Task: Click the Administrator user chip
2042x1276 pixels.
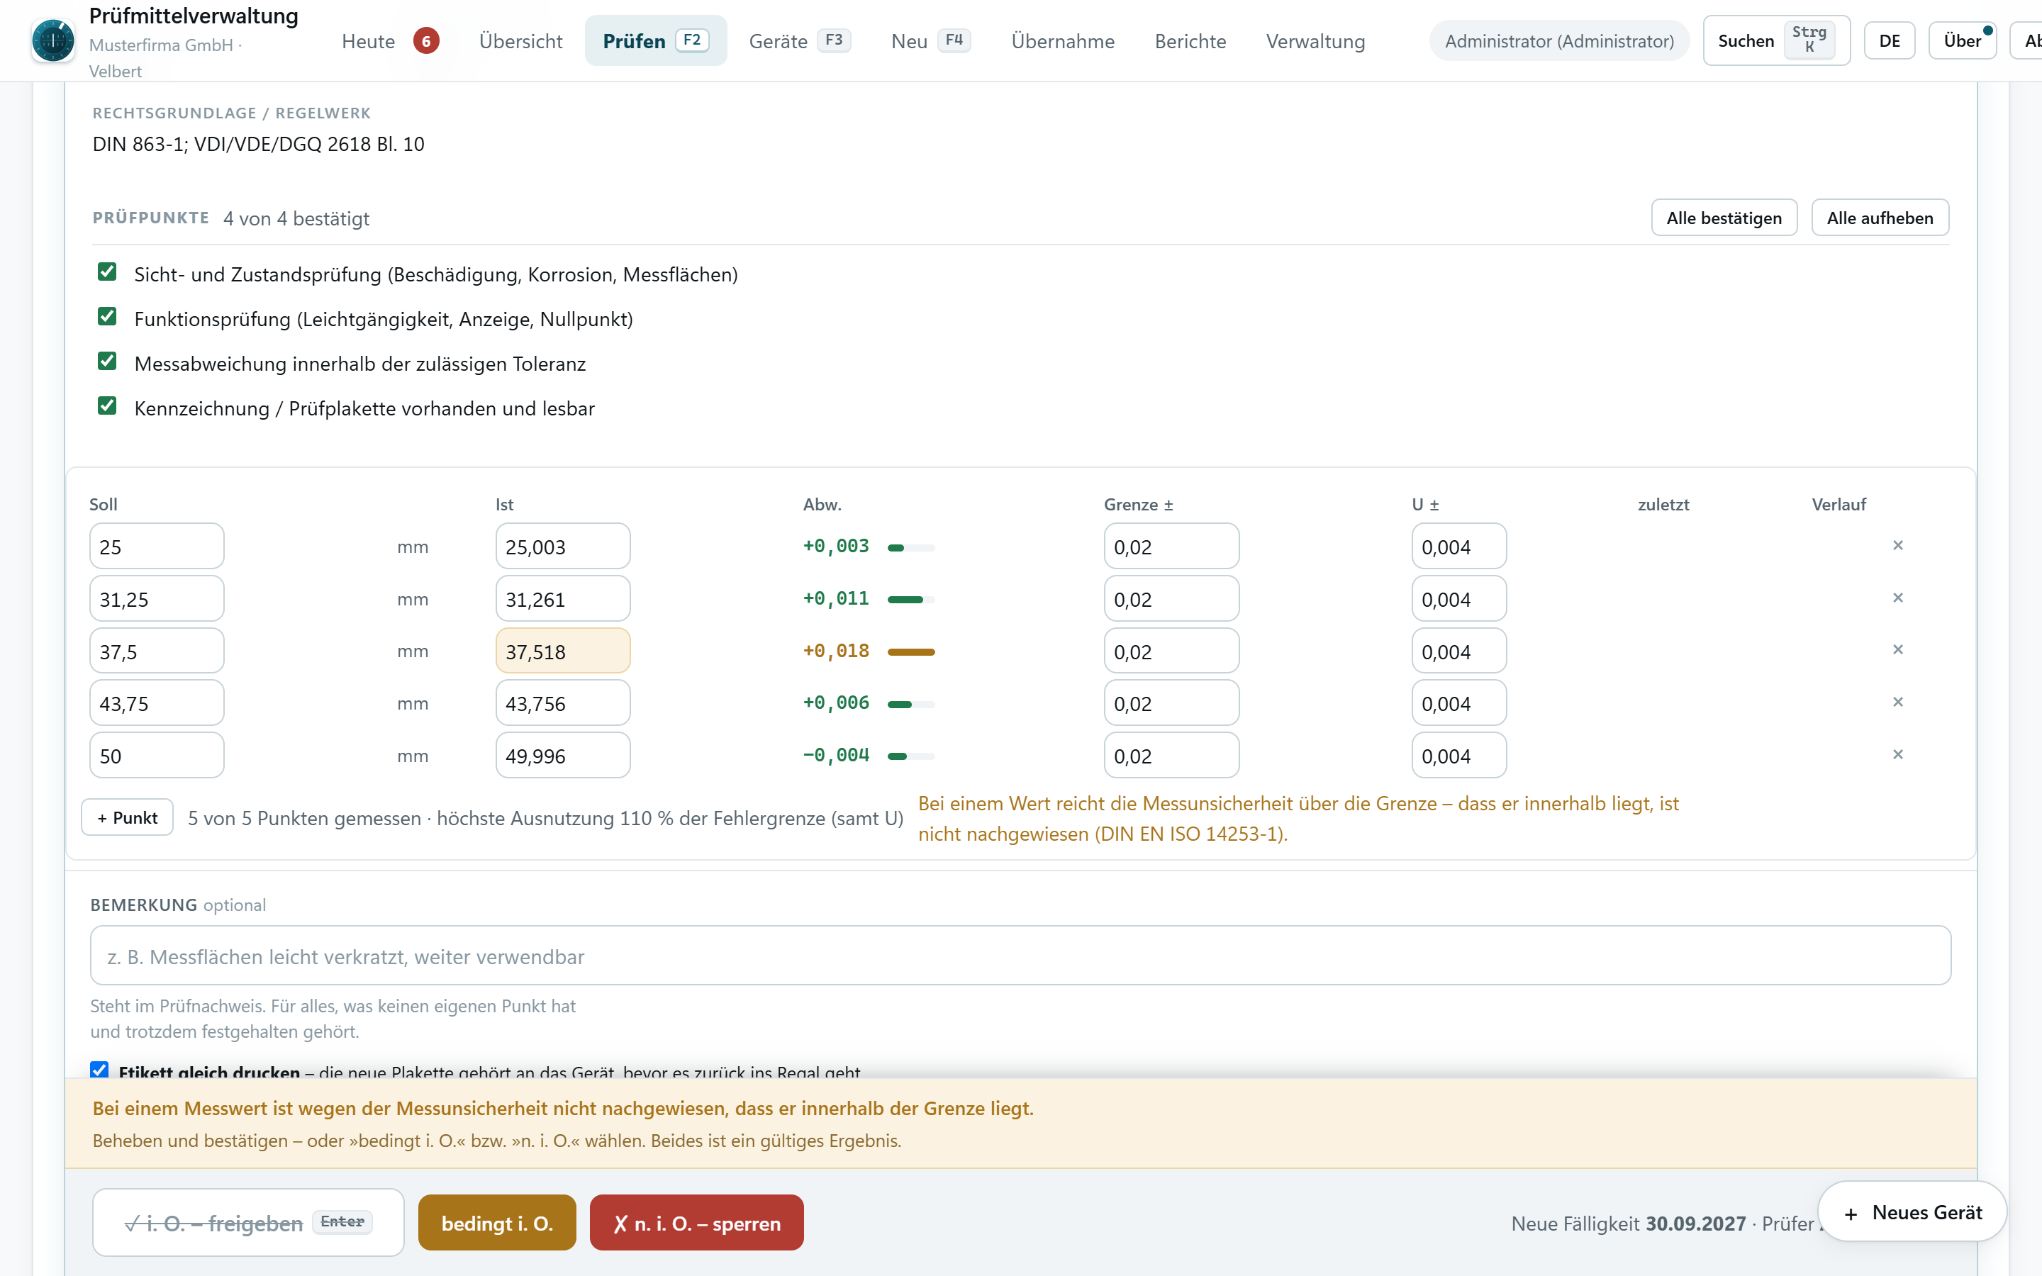Action: pyautogui.click(x=1558, y=40)
